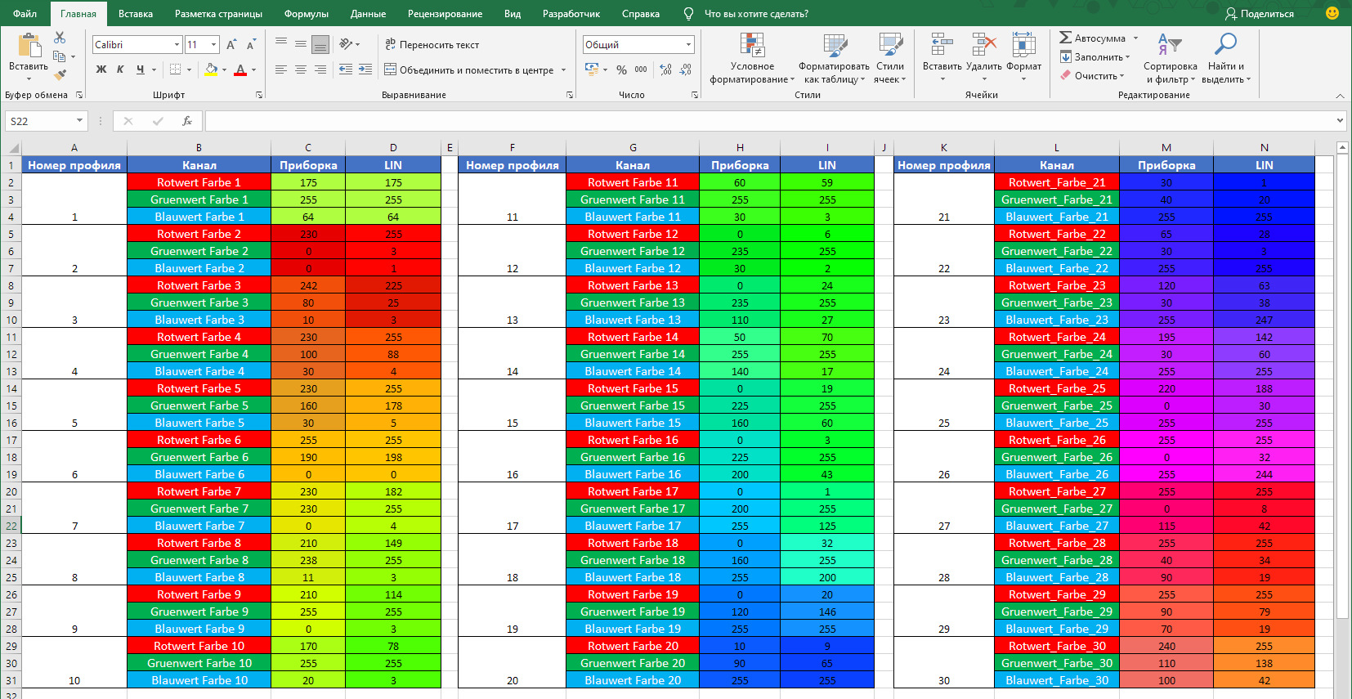Switch to the Данные tab

368,13
